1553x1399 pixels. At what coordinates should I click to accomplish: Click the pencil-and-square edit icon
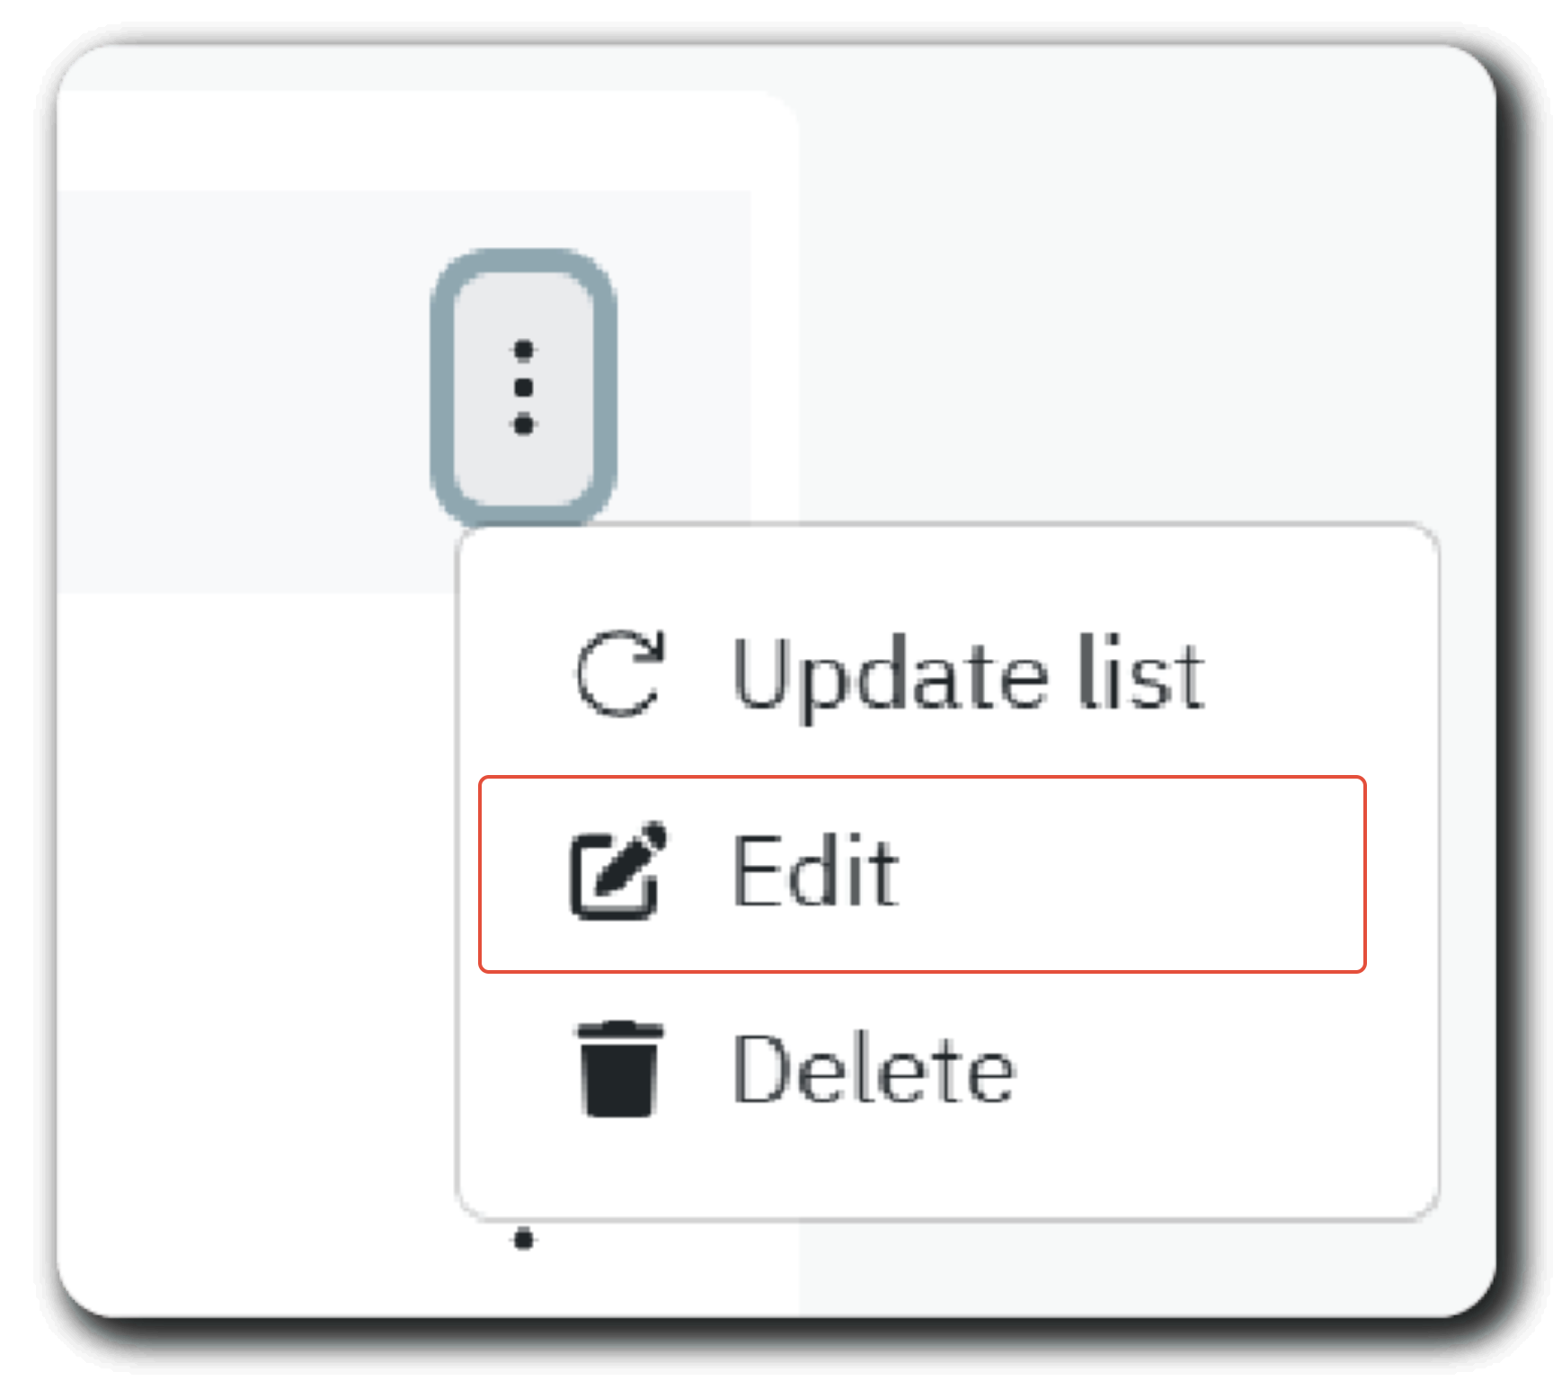(618, 870)
